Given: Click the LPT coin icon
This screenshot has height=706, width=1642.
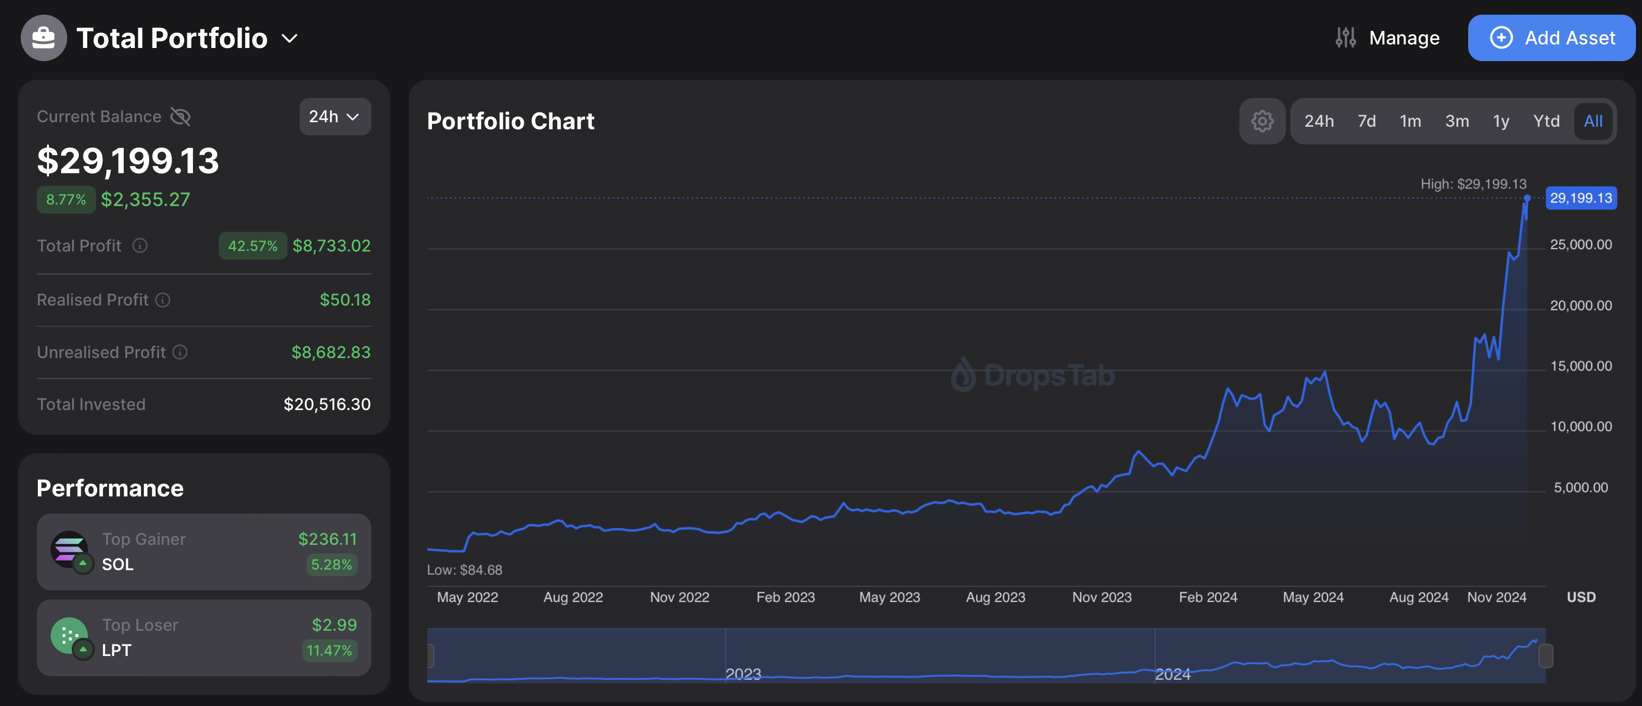Looking at the screenshot, I should point(69,635).
